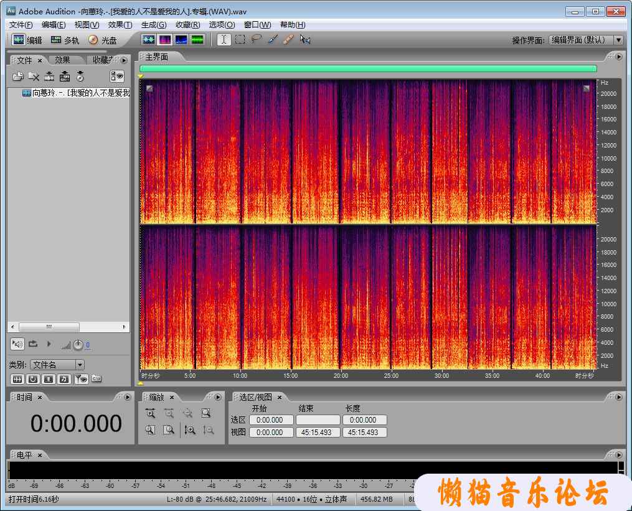Expand the 时间 panel options menu arrow
Screen dimensions: 632x511
click(x=127, y=397)
